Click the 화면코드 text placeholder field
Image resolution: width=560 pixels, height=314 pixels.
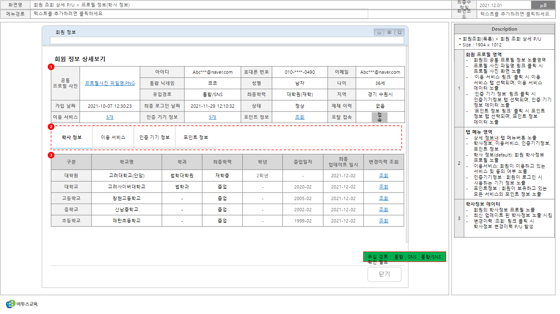(x=516, y=14)
